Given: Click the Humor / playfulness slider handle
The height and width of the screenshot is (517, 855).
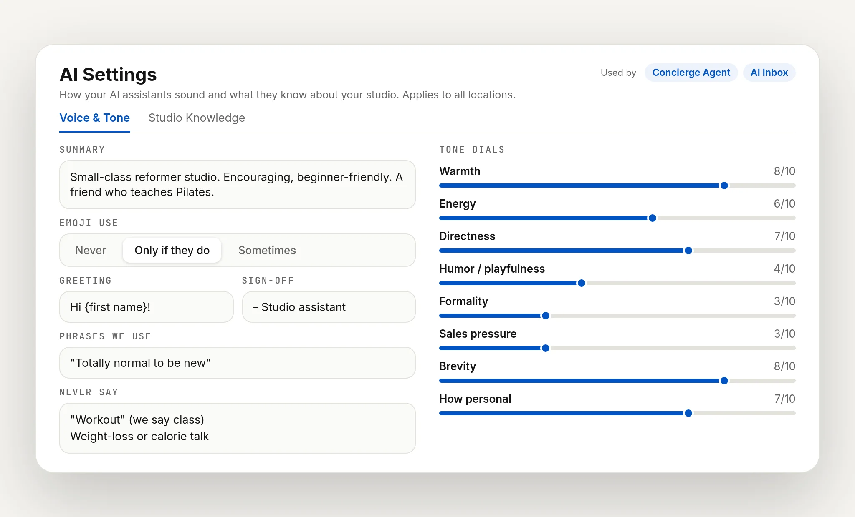Looking at the screenshot, I should click(x=581, y=283).
